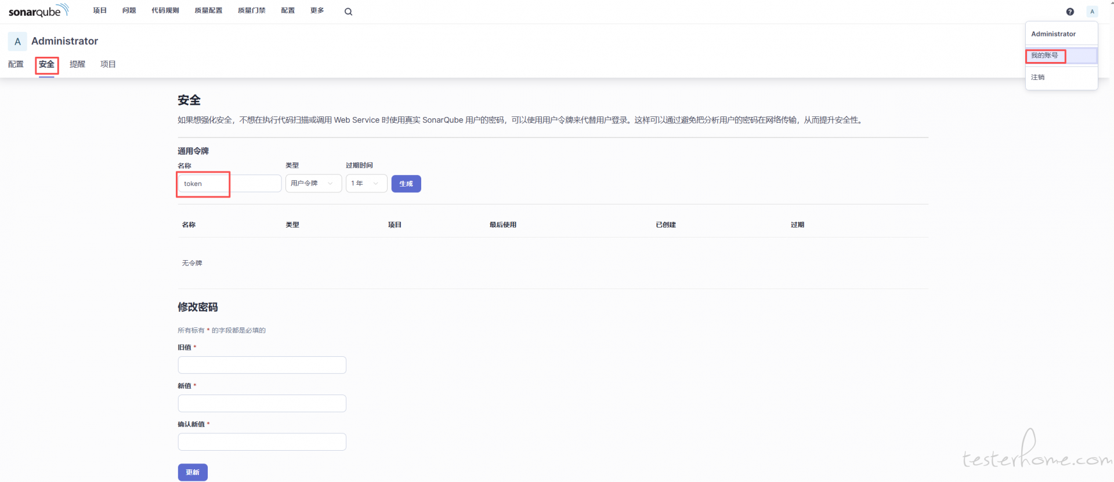Click the SonarQube logo
Image resolution: width=1114 pixels, height=482 pixels.
tap(38, 11)
